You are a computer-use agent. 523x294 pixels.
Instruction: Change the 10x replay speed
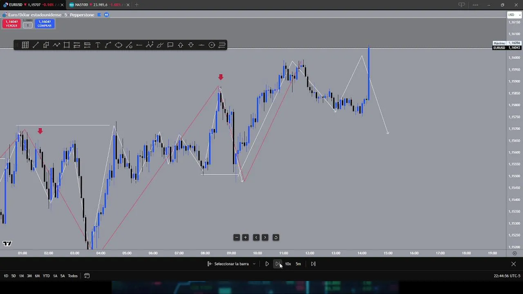[288, 264]
